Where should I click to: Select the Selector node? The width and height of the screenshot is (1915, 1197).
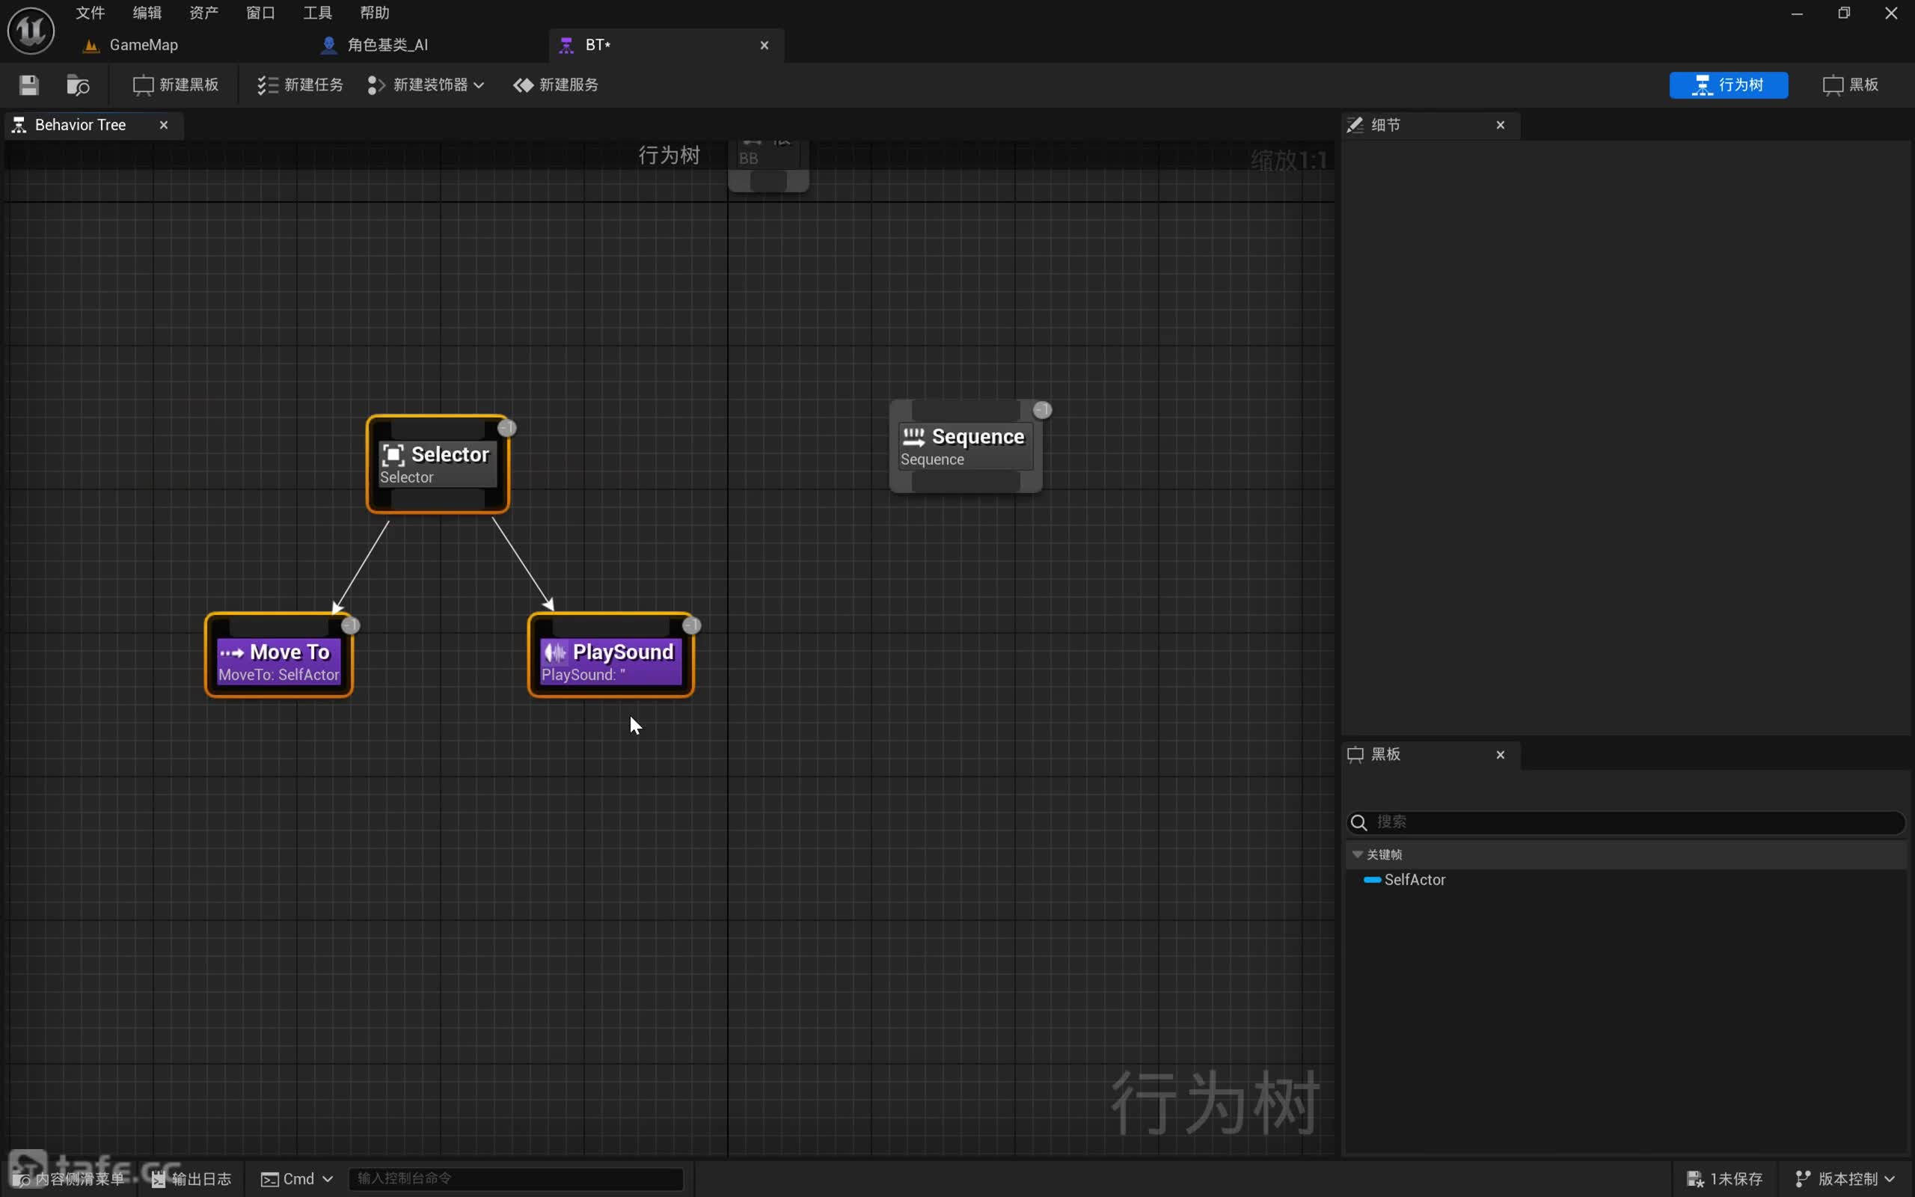coord(438,465)
